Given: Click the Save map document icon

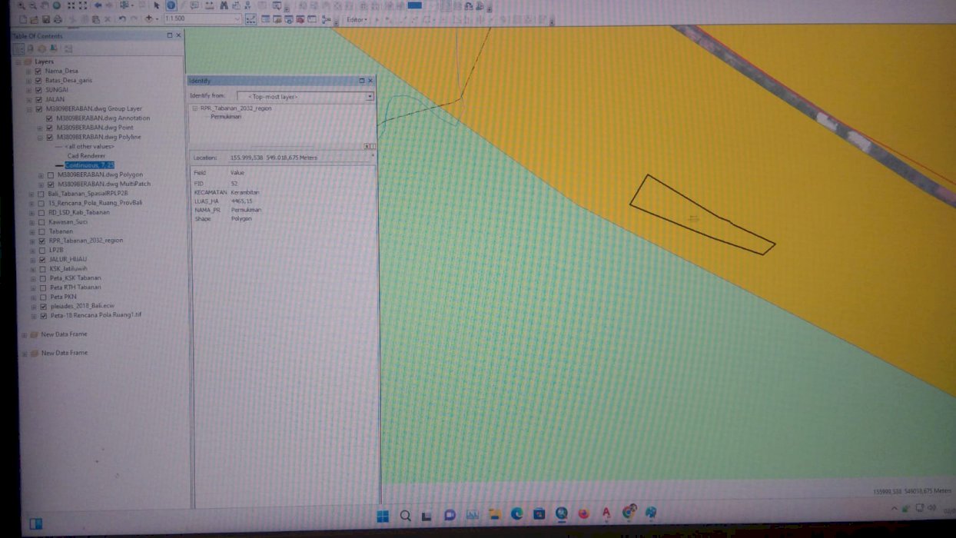Looking at the screenshot, I should click(x=46, y=19).
